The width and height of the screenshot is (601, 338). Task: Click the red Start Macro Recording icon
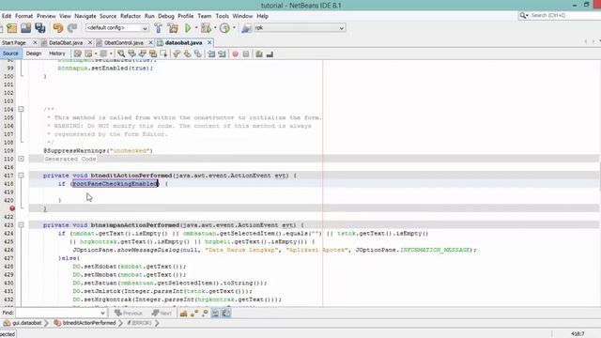click(x=236, y=54)
